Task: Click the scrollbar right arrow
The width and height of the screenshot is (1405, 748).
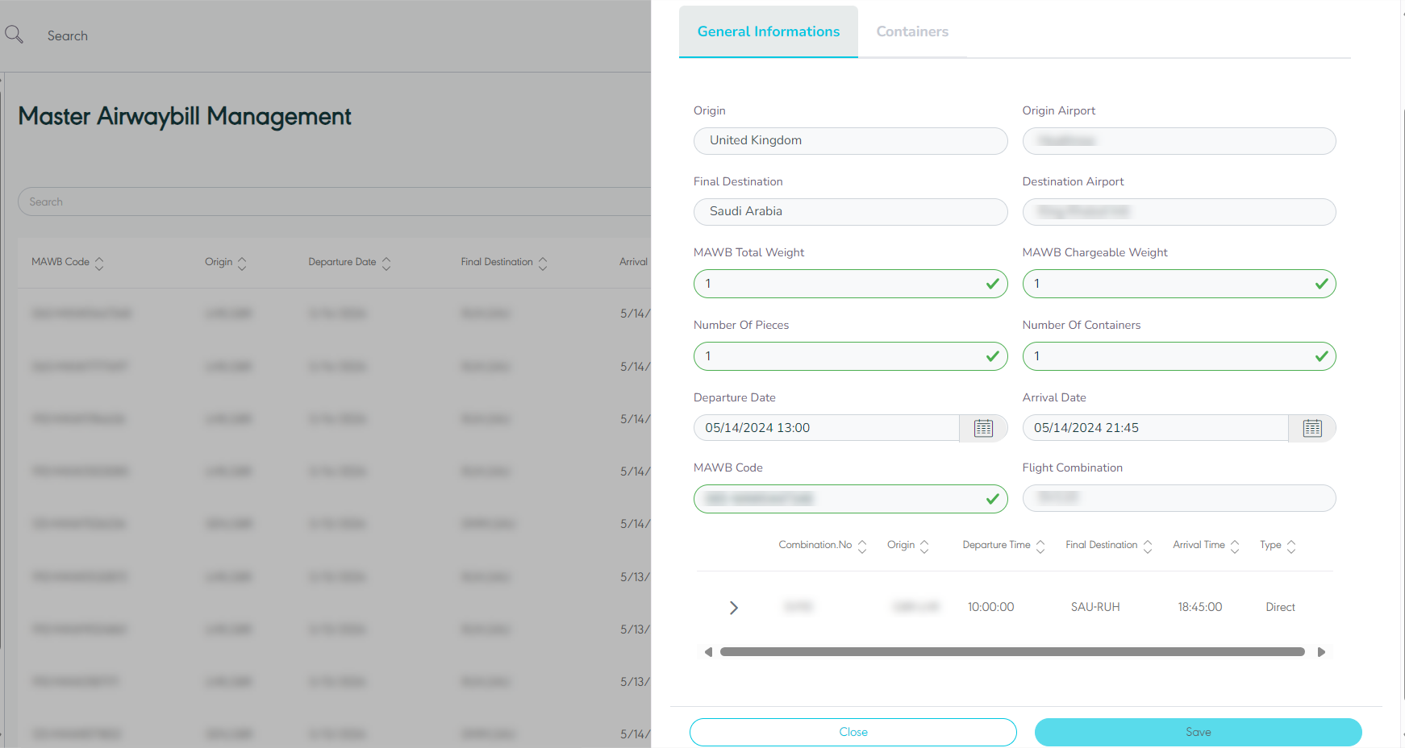Action: click(1321, 652)
